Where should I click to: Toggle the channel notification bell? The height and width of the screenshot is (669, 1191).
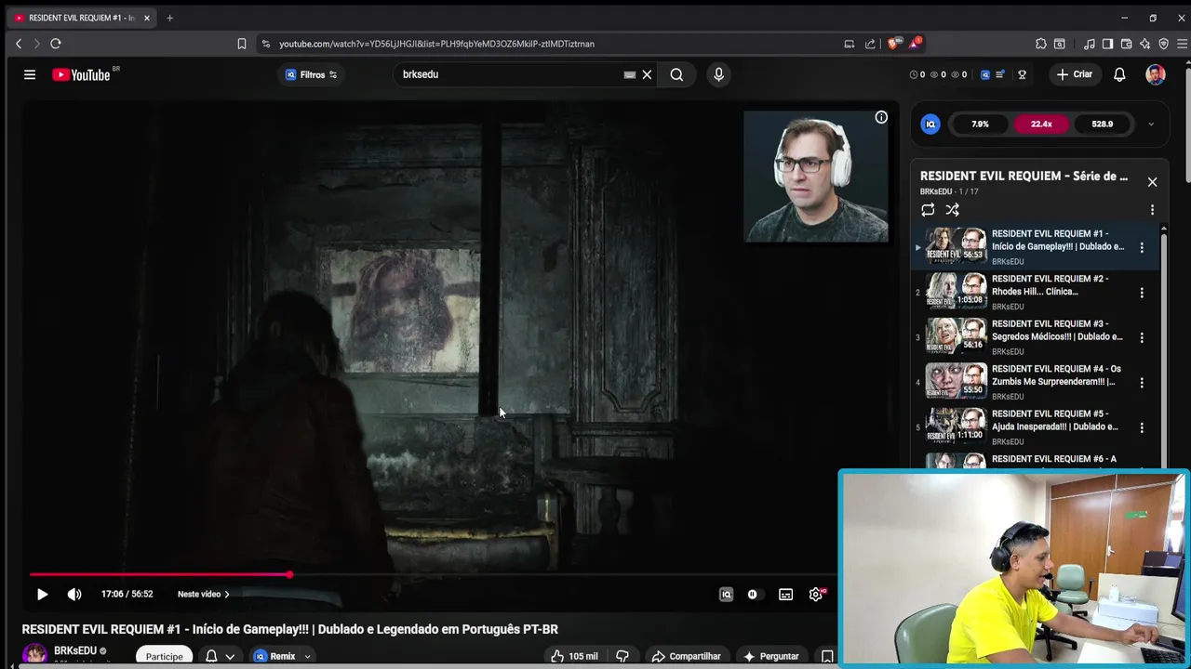click(x=211, y=656)
